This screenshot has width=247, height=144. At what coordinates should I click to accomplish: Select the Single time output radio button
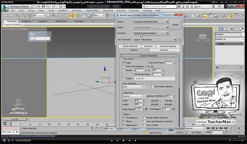(124, 63)
